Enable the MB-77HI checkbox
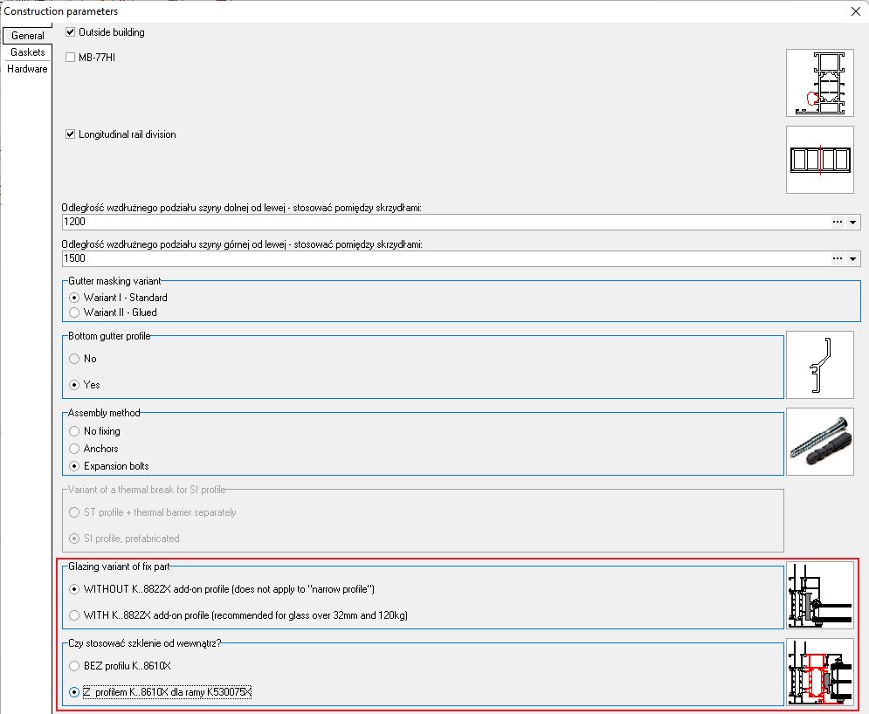 pos(71,58)
